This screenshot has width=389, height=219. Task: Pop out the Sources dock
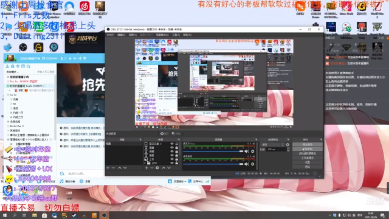click(x=179, y=139)
